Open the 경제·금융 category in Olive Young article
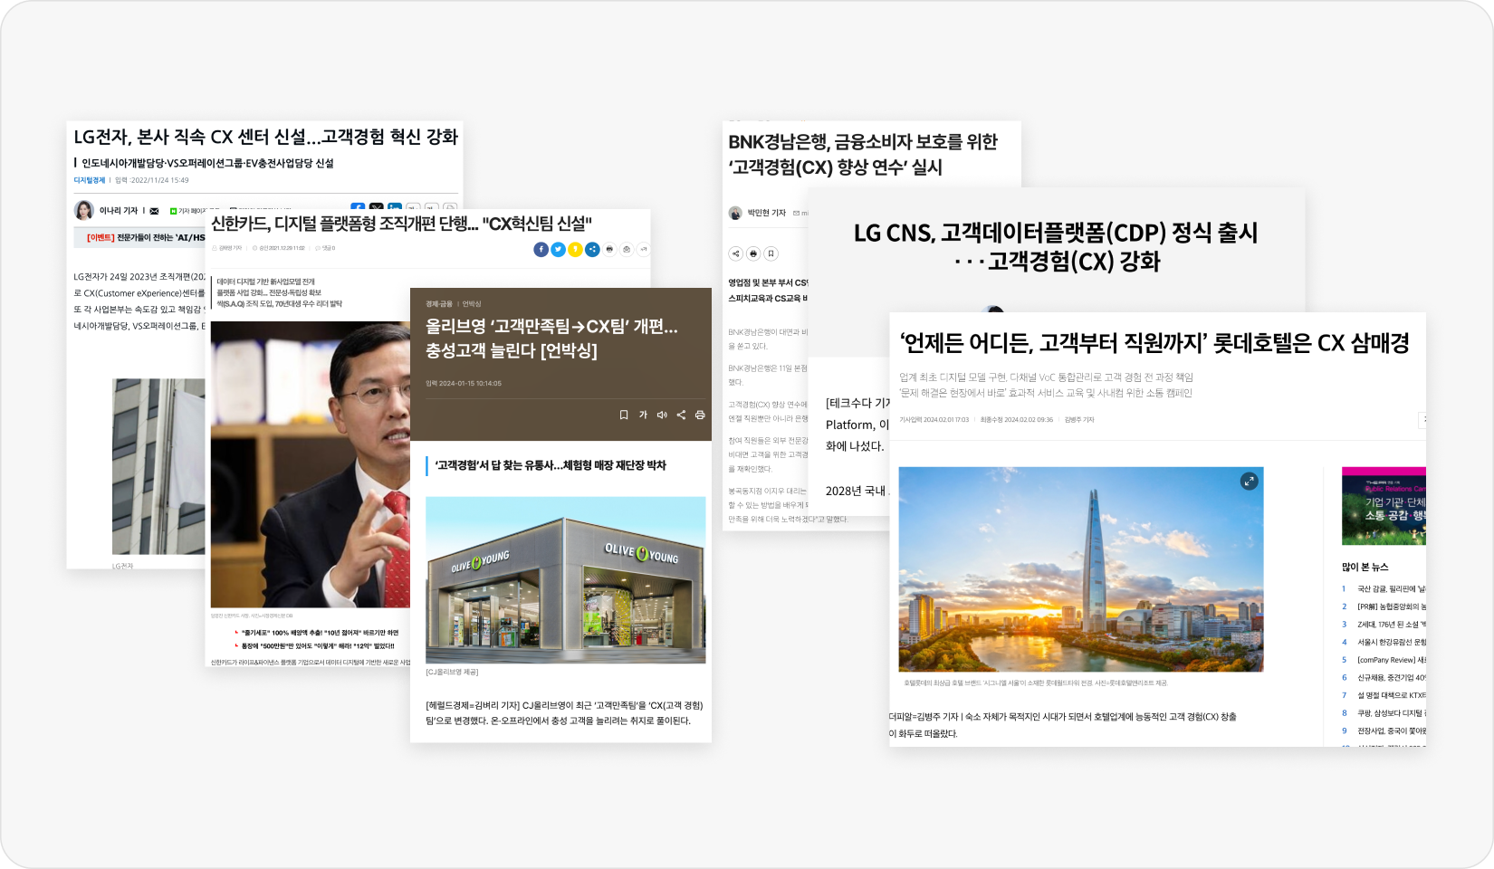1494x869 pixels. click(x=439, y=304)
